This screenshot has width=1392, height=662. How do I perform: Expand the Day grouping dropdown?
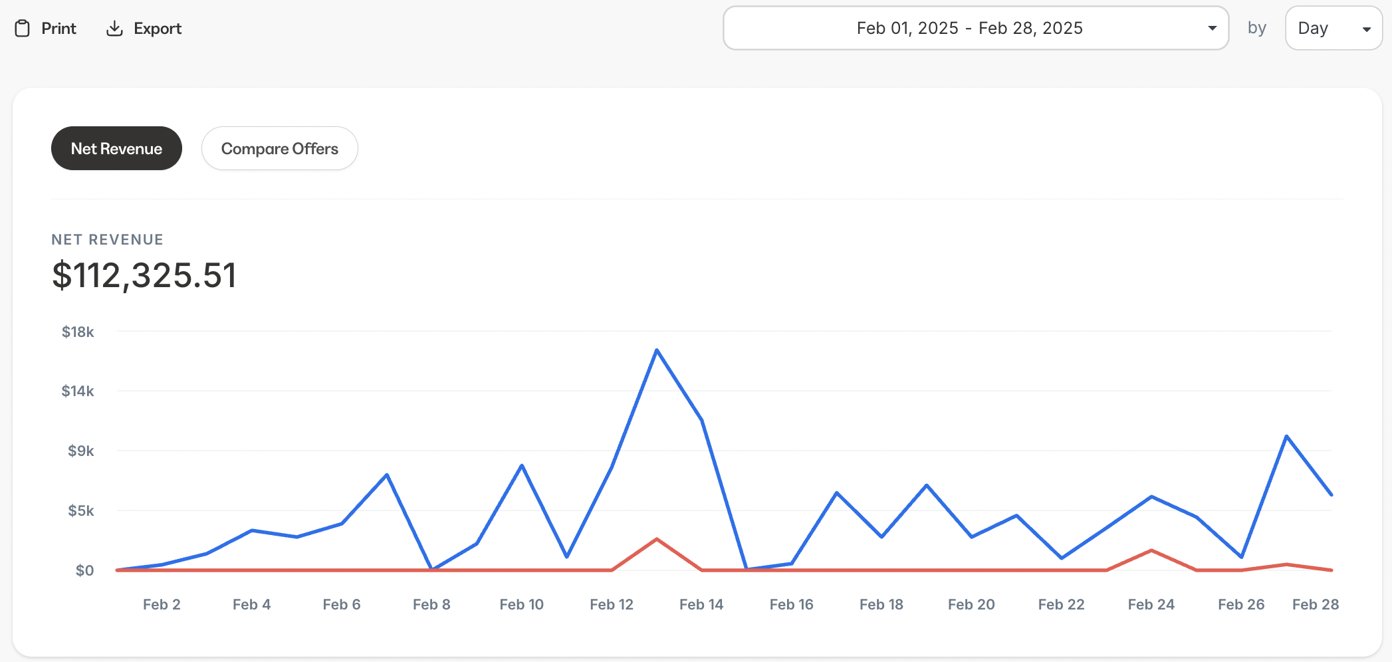pyautogui.click(x=1333, y=29)
